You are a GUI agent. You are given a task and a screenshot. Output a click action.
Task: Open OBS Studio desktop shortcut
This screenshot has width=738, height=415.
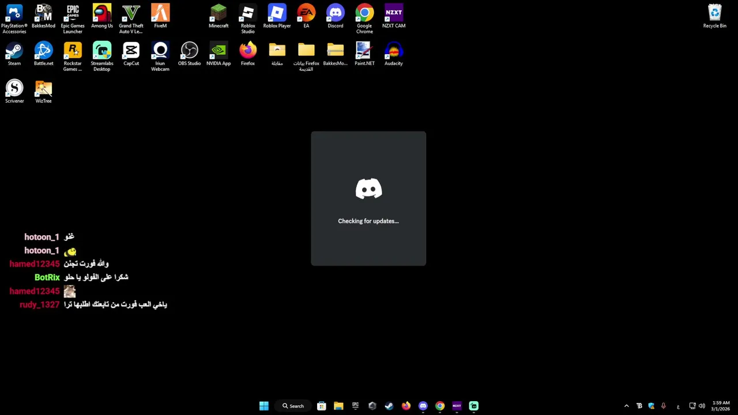coord(189,54)
